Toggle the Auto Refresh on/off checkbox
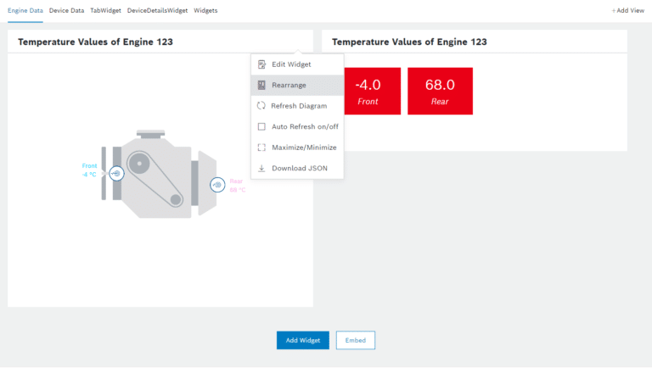This screenshot has height=368, width=652. (x=261, y=126)
